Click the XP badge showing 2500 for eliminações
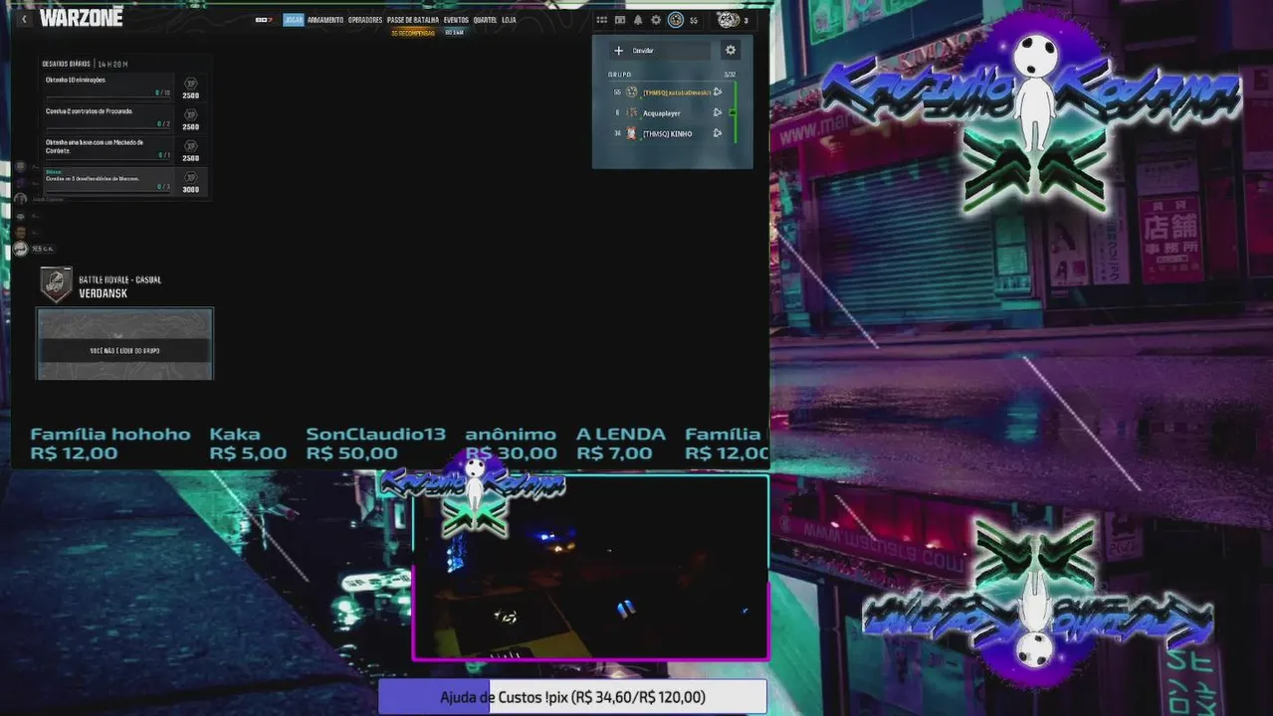This screenshot has height=716, width=1273. coord(191,88)
